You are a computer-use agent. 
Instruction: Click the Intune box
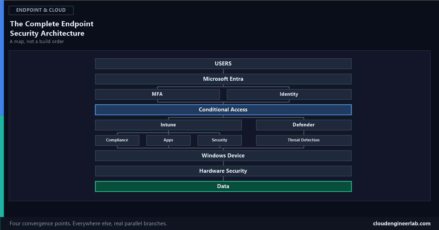pyautogui.click(x=168, y=125)
